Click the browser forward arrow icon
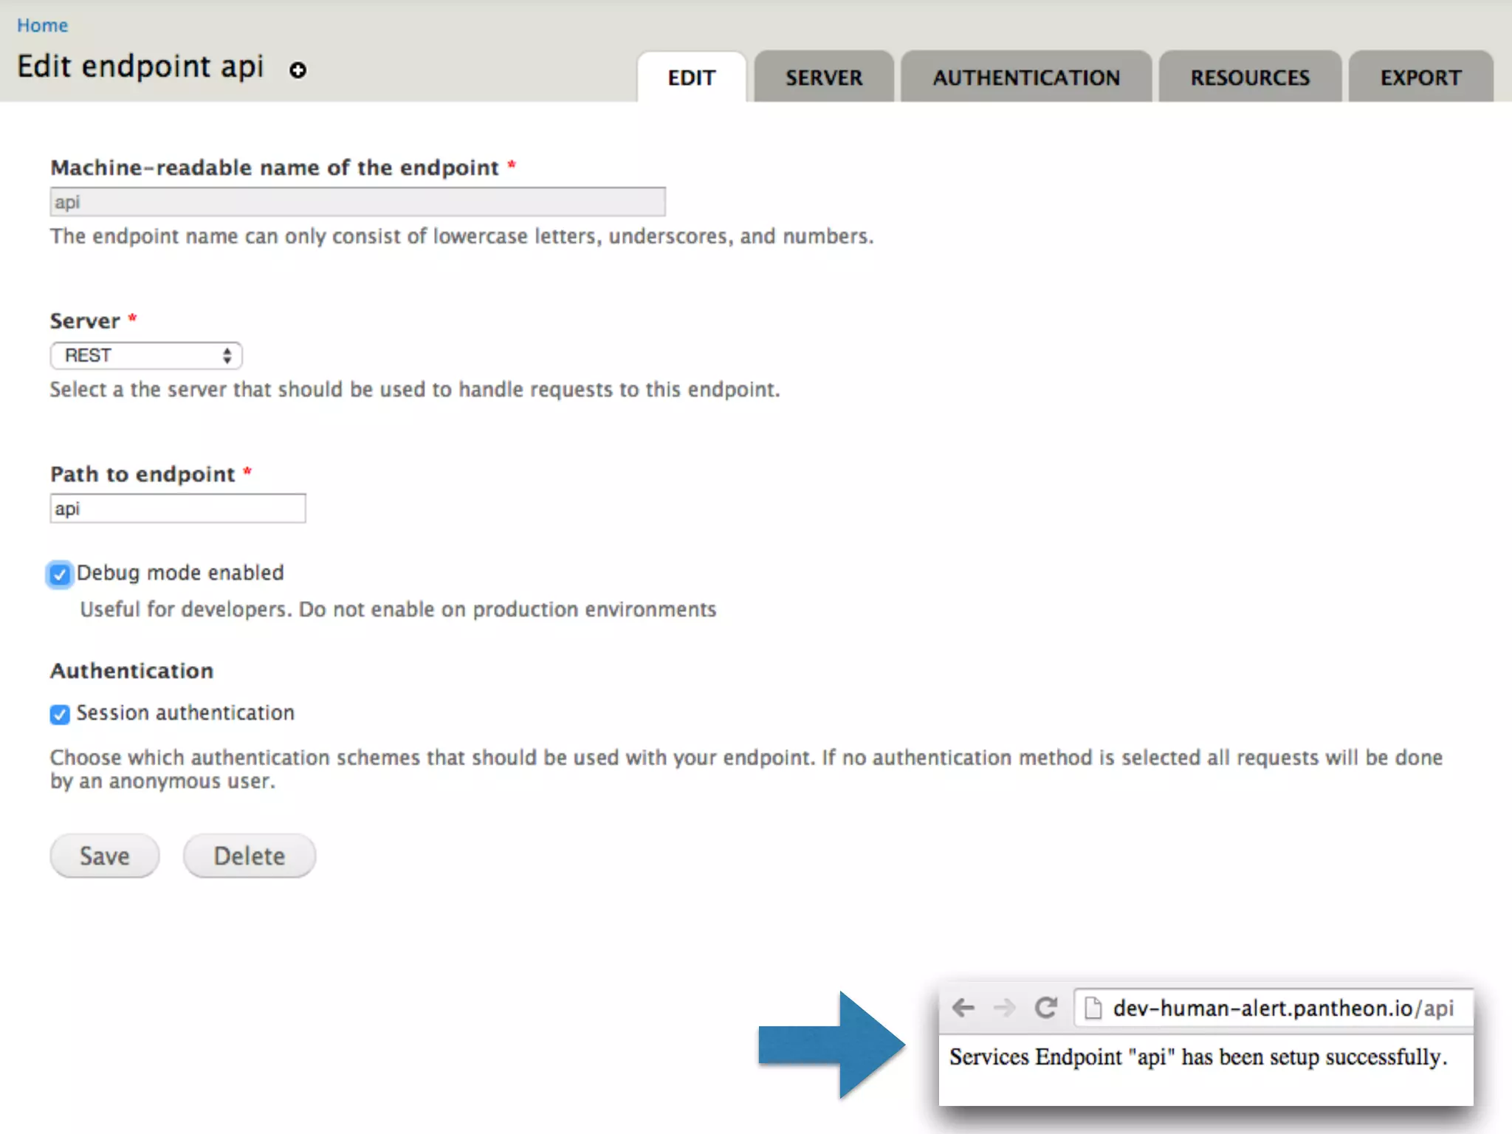 1004,1007
